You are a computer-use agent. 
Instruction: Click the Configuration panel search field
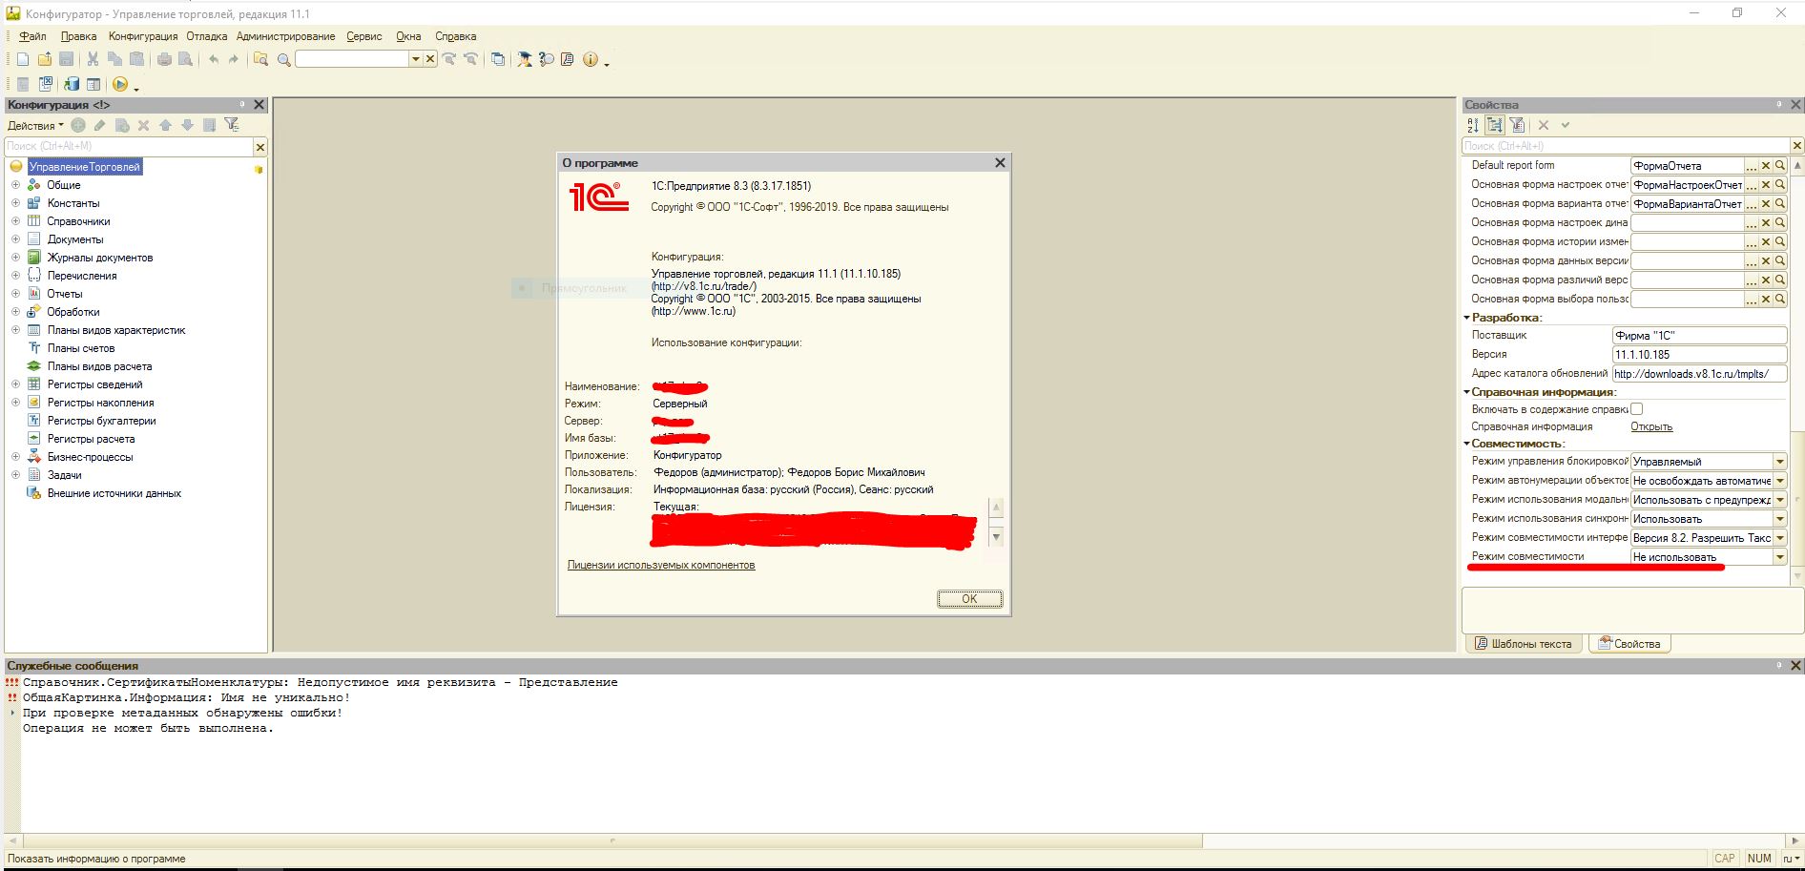[x=129, y=147]
